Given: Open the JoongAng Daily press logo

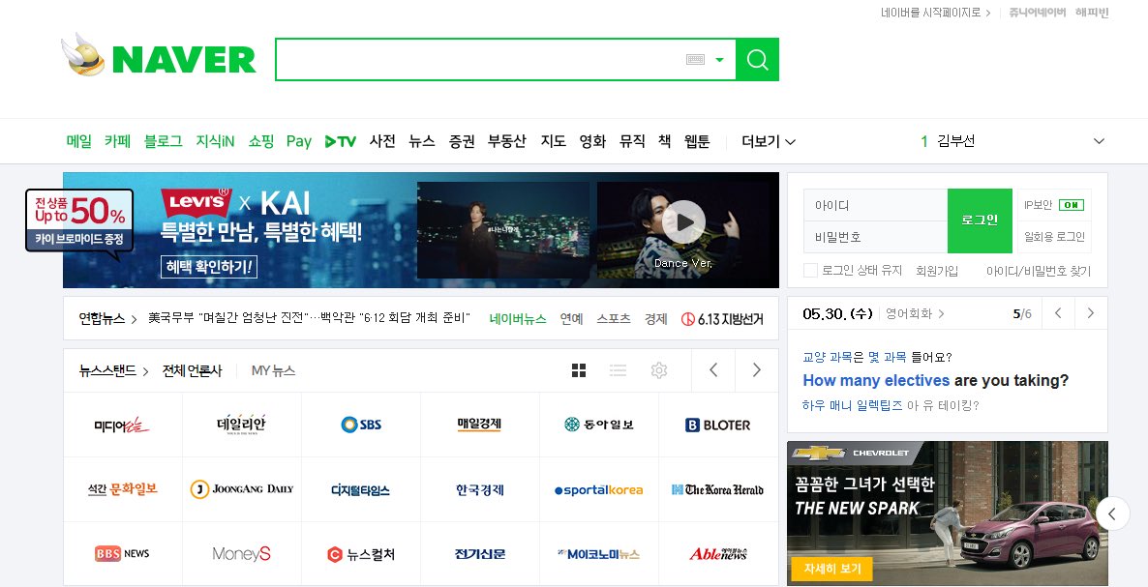Looking at the screenshot, I should [x=242, y=489].
